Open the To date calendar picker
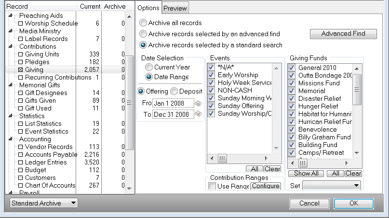 pos(198,114)
